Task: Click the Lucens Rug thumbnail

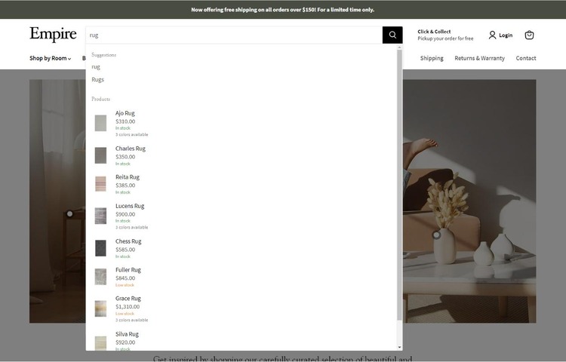Action: pos(100,216)
